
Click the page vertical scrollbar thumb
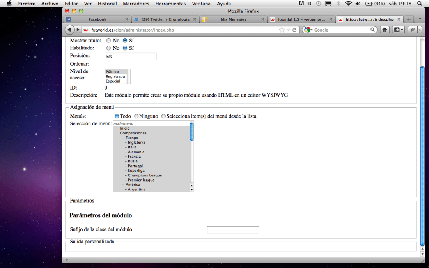pyautogui.click(x=422, y=156)
